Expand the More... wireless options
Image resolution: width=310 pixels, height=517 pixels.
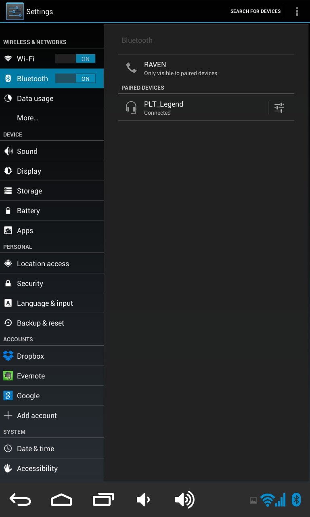[28, 118]
